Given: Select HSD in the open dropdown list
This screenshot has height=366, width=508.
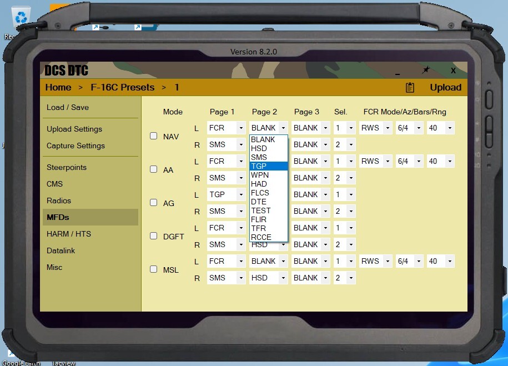Looking at the screenshot, I should [x=269, y=148].
